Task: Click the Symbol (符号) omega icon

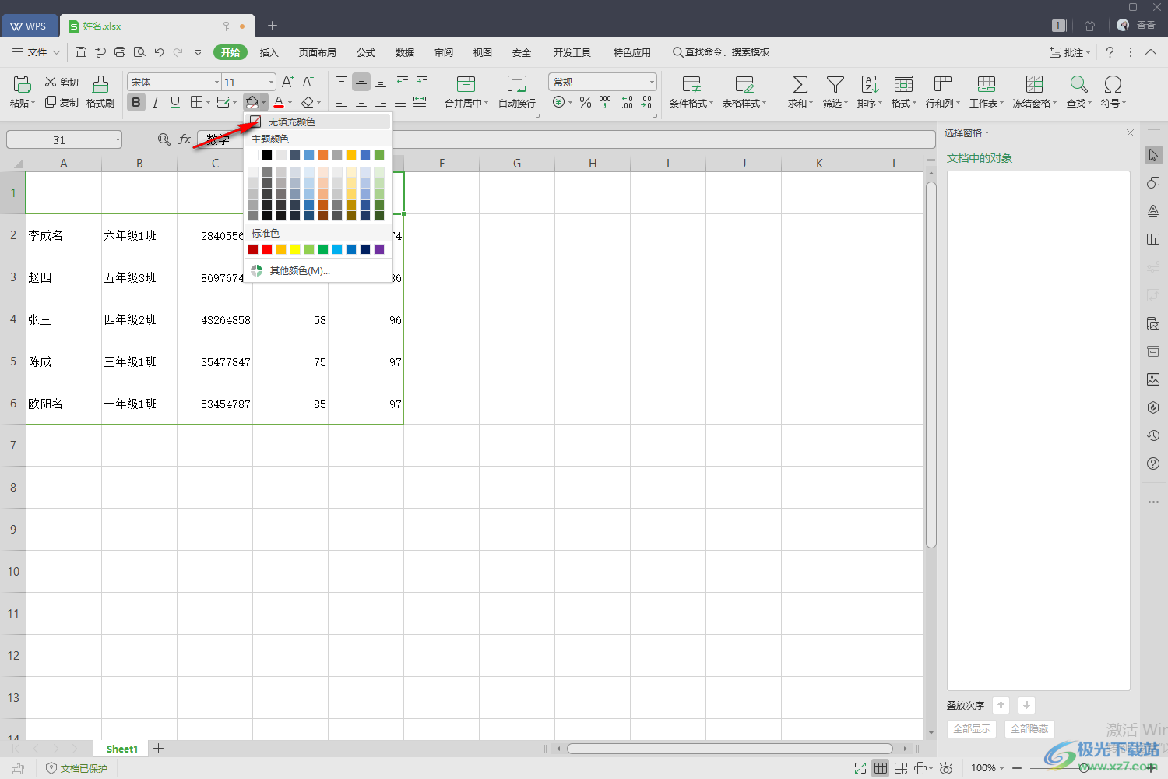Action: [1113, 84]
